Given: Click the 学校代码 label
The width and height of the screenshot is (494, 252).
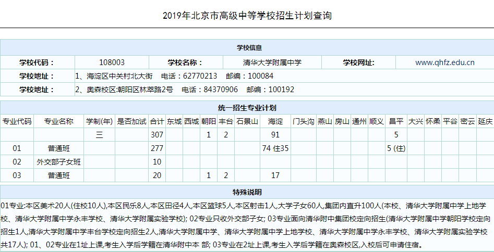Looking at the screenshot, I should (37, 62).
